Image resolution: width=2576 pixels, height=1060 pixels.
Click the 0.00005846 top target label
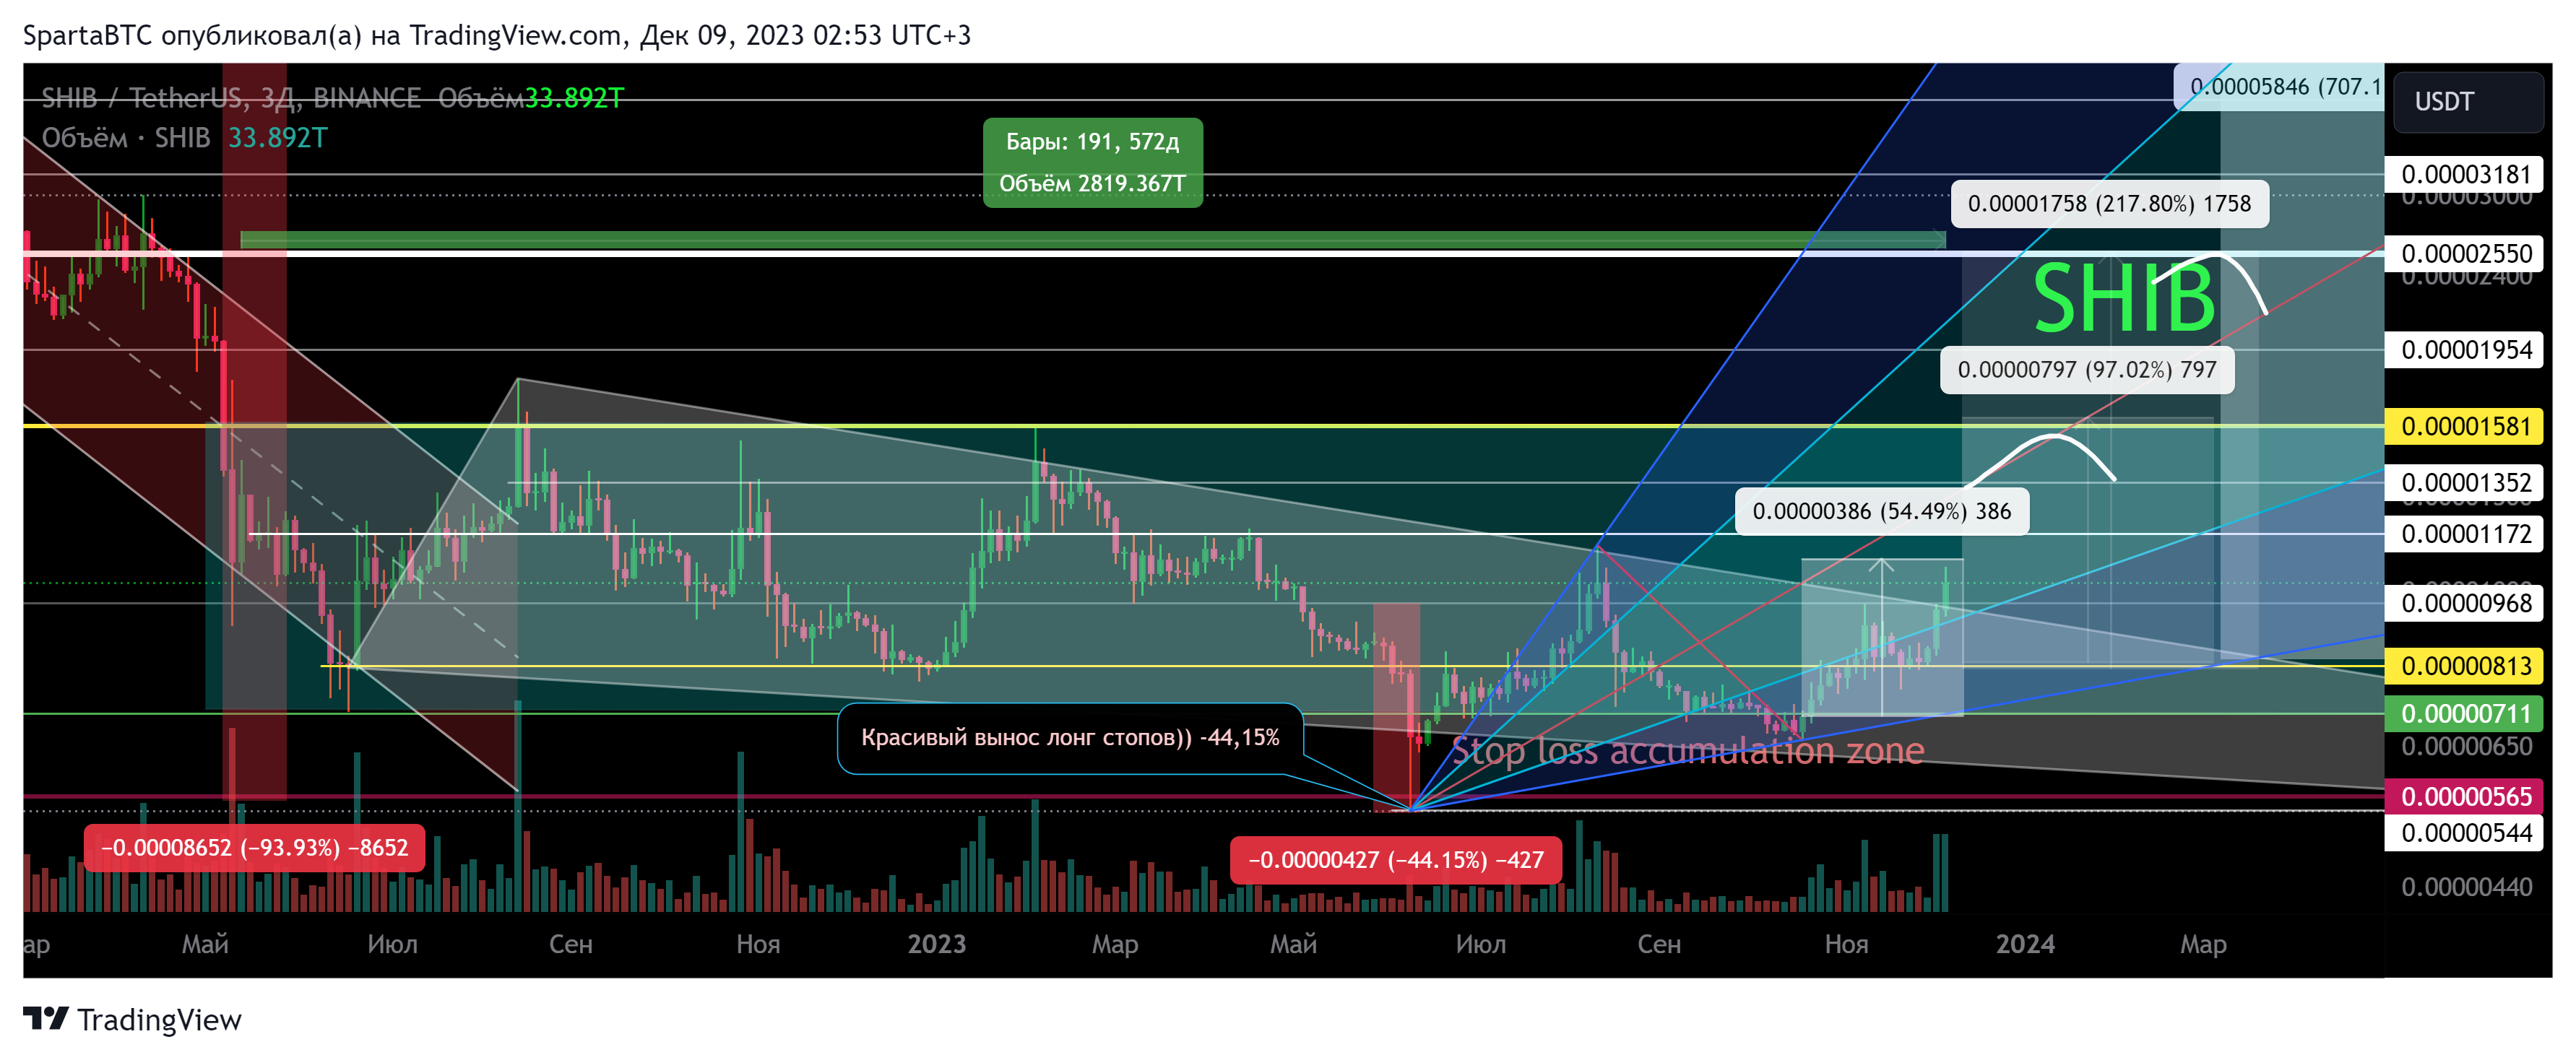click(x=2278, y=87)
